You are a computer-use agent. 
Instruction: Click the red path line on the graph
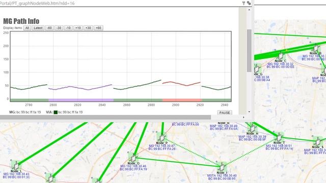[181, 83]
